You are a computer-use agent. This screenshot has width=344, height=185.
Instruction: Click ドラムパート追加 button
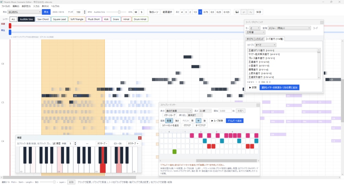coord(234,121)
